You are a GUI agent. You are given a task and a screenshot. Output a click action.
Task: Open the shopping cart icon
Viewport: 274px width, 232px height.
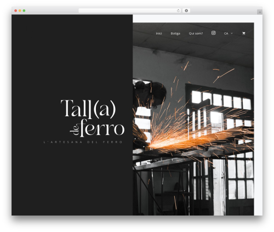[243, 33]
